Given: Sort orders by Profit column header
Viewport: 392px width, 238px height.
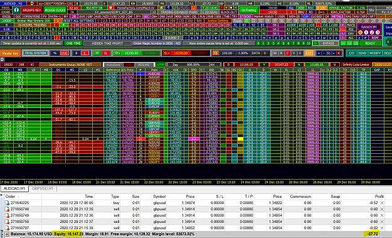Looking at the screenshot, I should click(x=379, y=197).
